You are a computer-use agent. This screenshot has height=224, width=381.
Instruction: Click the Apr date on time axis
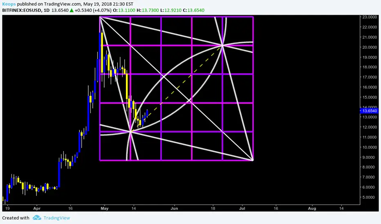pyautogui.click(x=37, y=208)
